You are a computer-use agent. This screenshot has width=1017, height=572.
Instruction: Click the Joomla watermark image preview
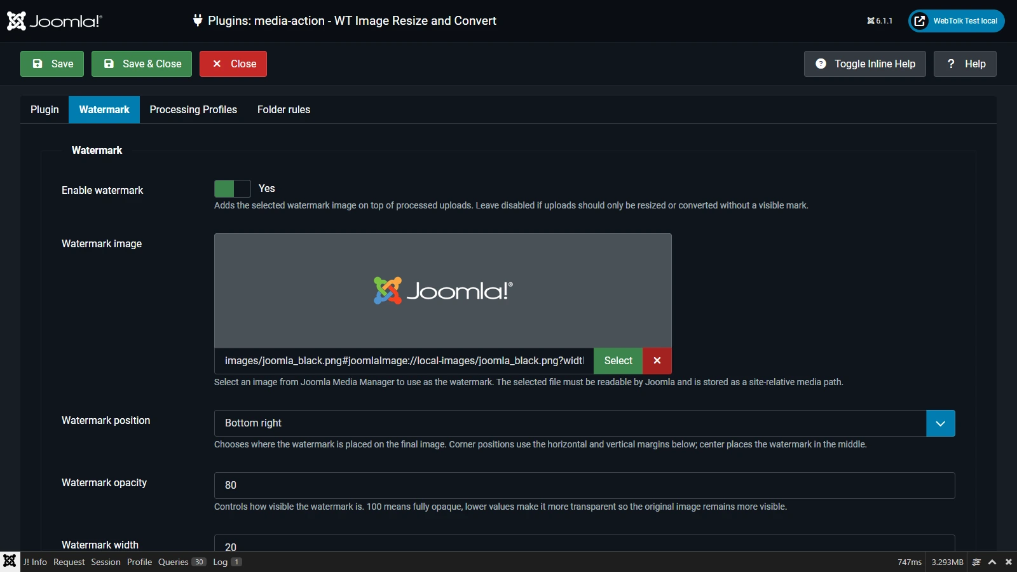click(443, 290)
